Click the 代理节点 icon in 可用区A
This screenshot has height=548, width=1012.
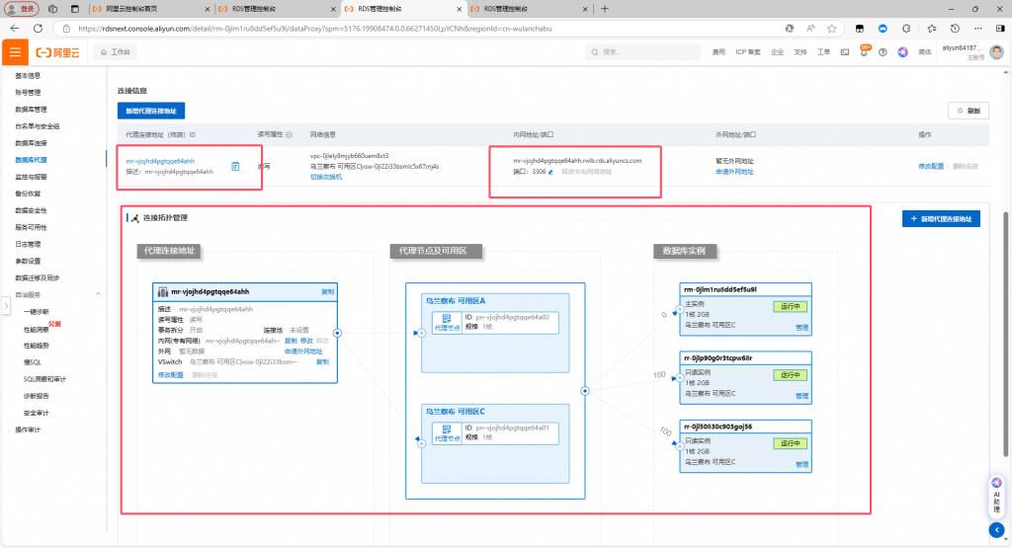click(x=447, y=323)
